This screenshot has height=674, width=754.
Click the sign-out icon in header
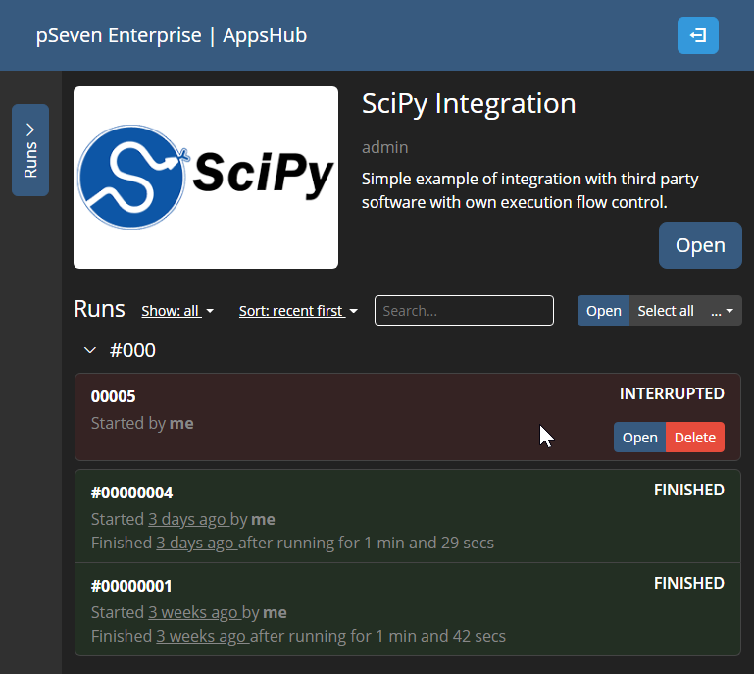(697, 35)
